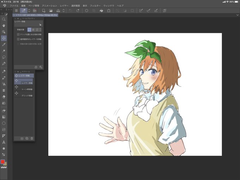Screen dimensions: 240x180
Task: Select the first move-target option (highlighted)
Action: coord(29,30)
